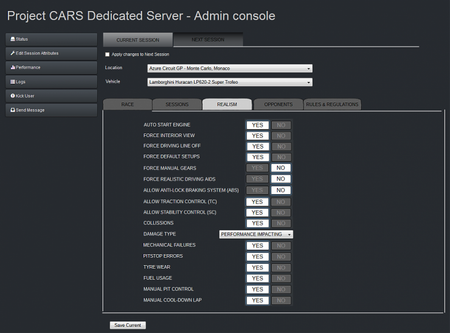This screenshot has width=450, height=333.
Task: Click YES for Force Default Setups
Action: coord(258,157)
